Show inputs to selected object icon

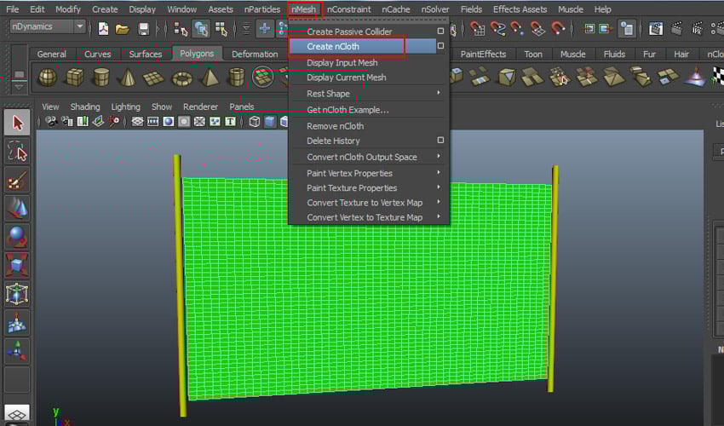589,29
